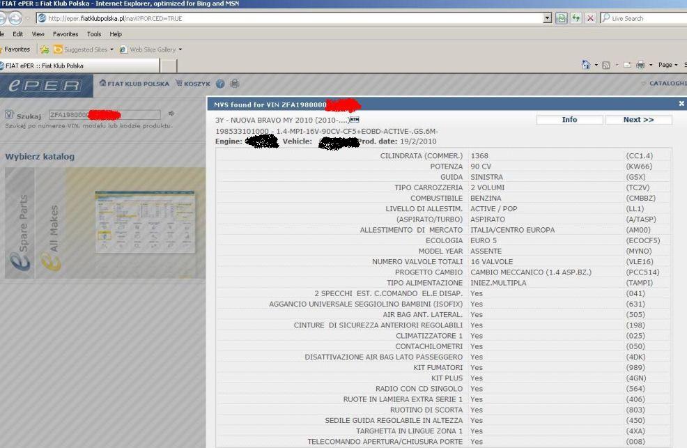
Task: Open the Tools menu
Action: [x=93, y=33]
